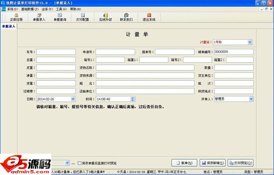
Task: Click status bar text 类型：管理员
Action: click(253, 172)
